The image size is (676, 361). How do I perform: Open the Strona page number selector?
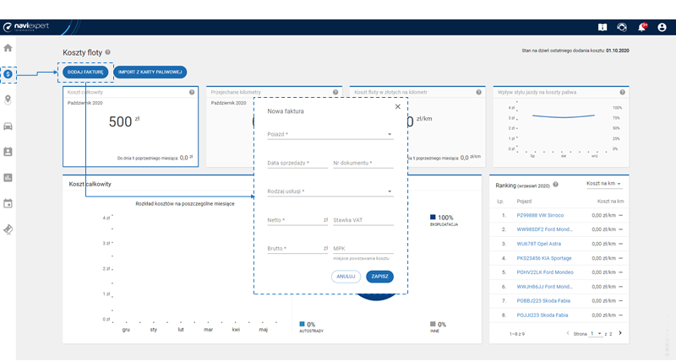coord(596,334)
